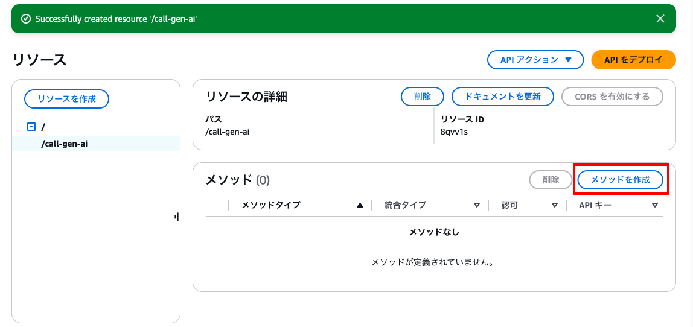Screen dimensions: 693x327
Task: Collapse the root resource tree node
Action: pyautogui.click(x=31, y=127)
